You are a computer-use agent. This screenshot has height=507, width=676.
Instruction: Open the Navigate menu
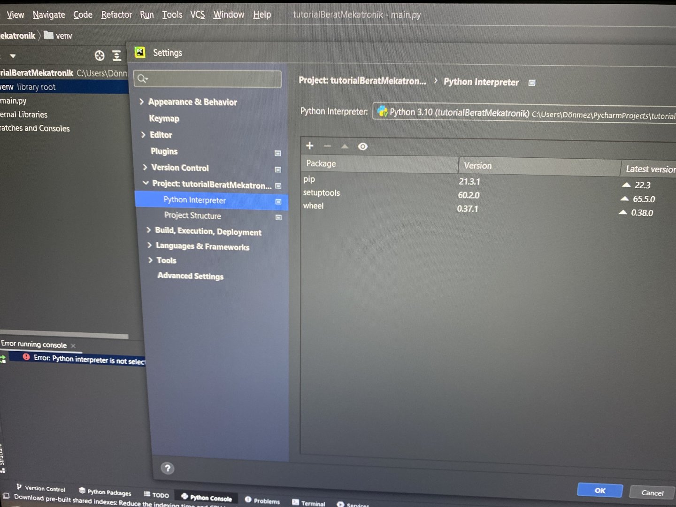pos(49,15)
